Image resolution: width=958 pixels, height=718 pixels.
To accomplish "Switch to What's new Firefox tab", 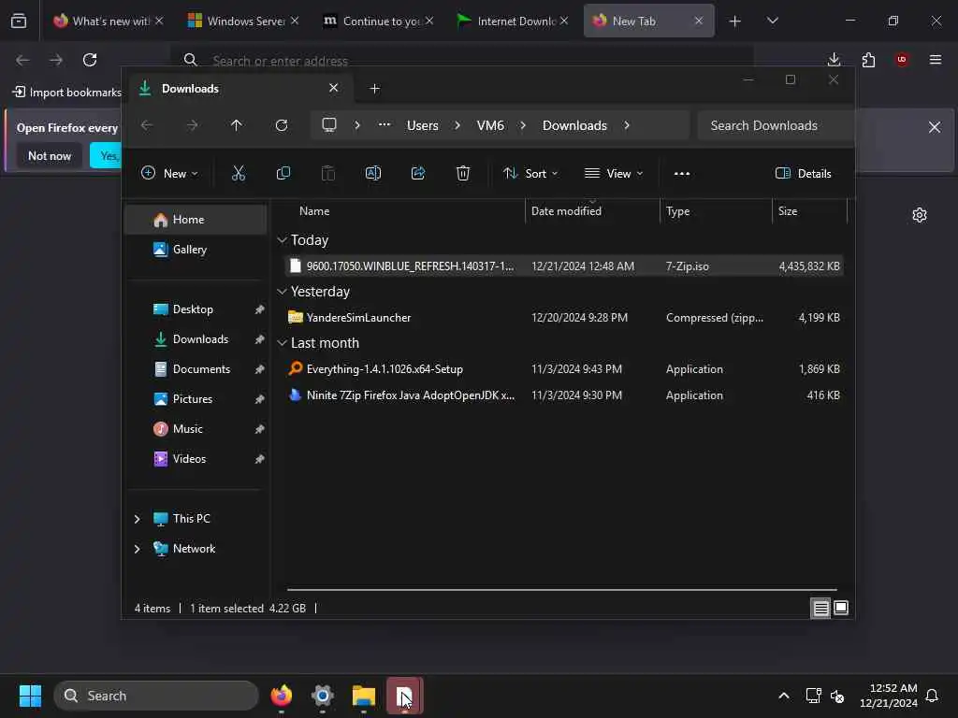I will 107,21.
